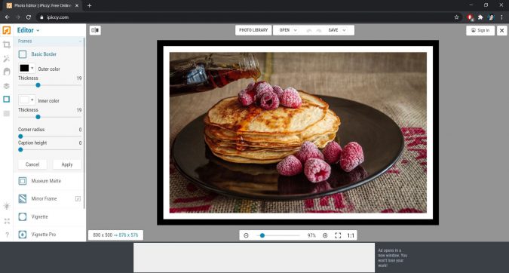Open the Outer color picker dropdown
Viewport: 509px width, 273px height.
pos(32,68)
